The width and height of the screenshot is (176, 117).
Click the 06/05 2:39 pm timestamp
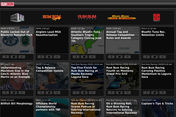pyautogui.click(x=7, y=29)
